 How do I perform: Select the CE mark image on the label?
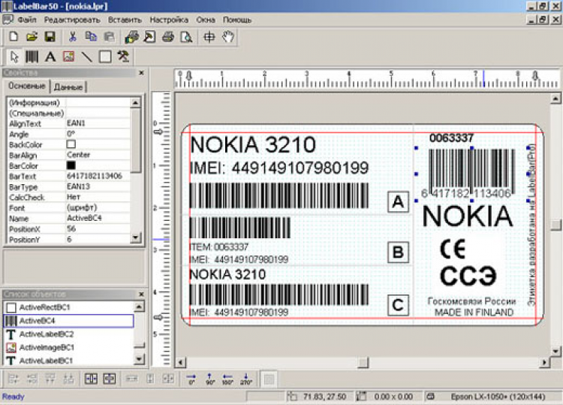(453, 249)
